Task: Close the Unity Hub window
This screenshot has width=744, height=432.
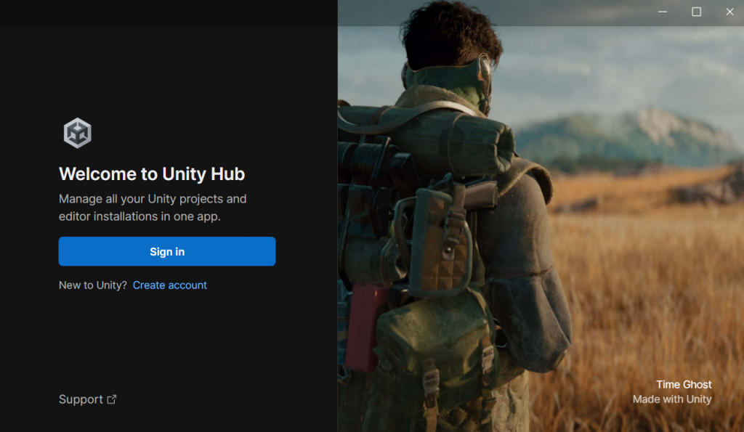Action: (x=729, y=12)
